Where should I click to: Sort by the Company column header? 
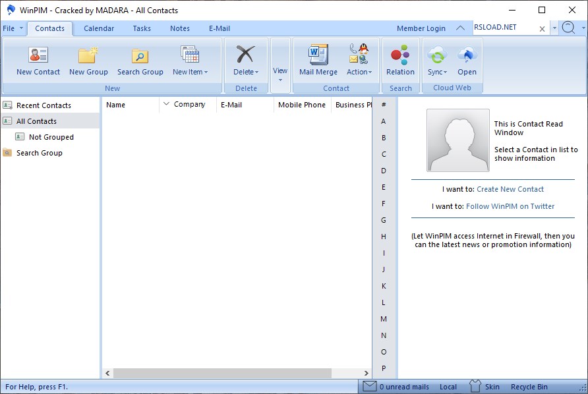[x=189, y=105]
